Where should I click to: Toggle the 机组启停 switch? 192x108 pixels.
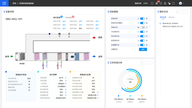142,19
